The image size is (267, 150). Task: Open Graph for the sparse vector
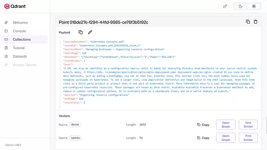[226, 138]
